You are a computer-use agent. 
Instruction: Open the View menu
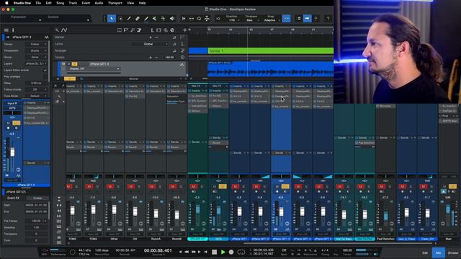(x=130, y=3)
